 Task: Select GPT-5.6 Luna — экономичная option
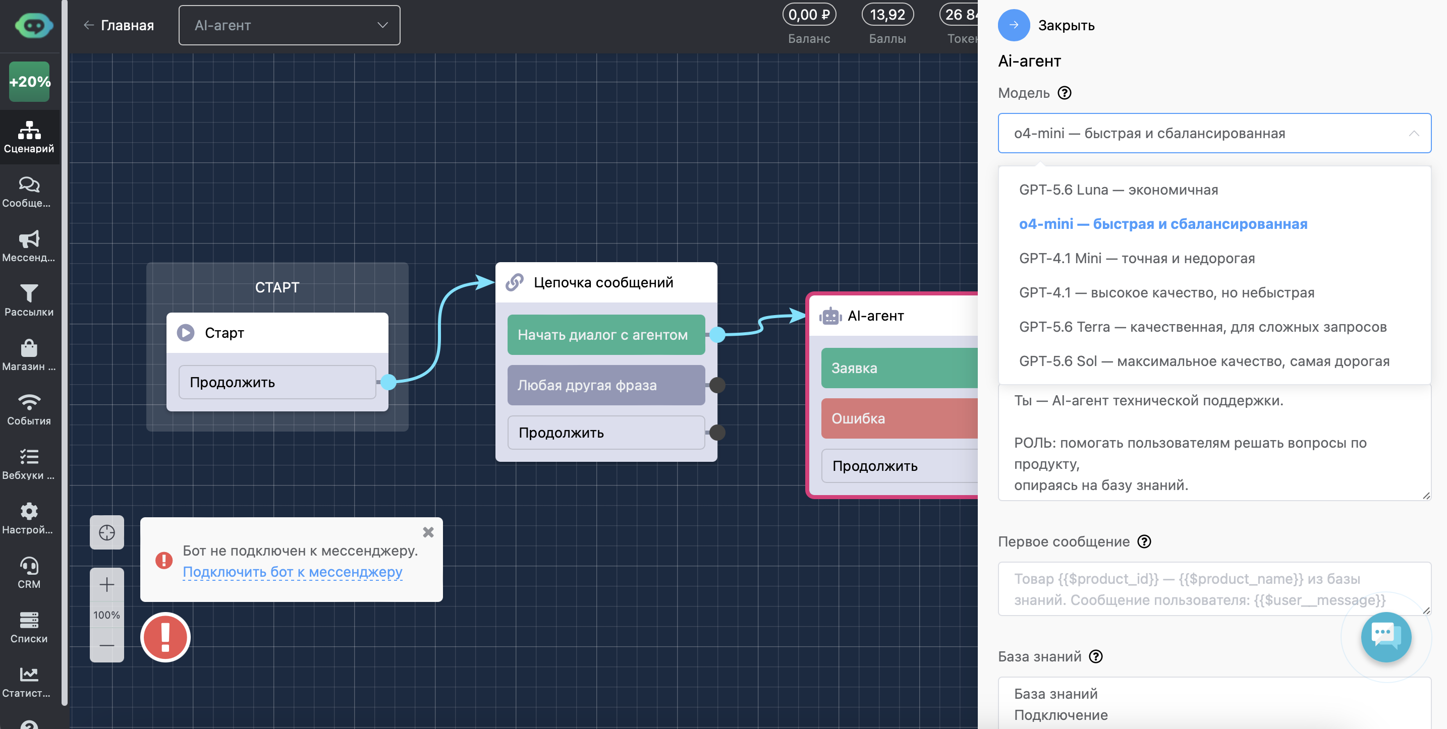pyautogui.click(x=1214, y=190)
